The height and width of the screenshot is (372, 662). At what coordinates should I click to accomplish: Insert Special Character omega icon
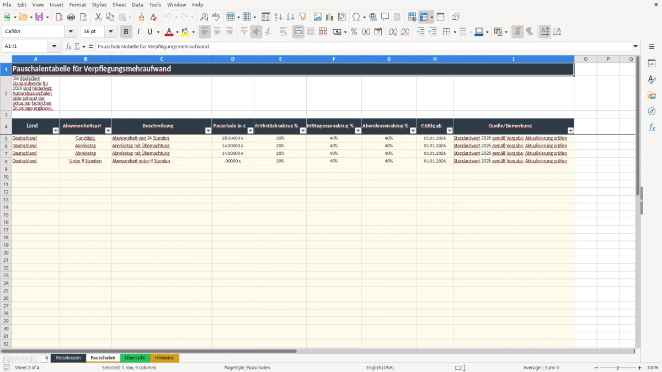tap(356, 17)
